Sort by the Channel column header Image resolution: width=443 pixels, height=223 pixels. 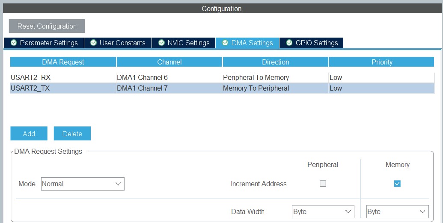[169, 62]
